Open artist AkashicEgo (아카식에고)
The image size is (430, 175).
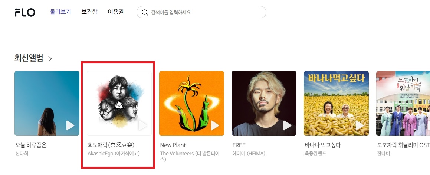coord(114,154)
